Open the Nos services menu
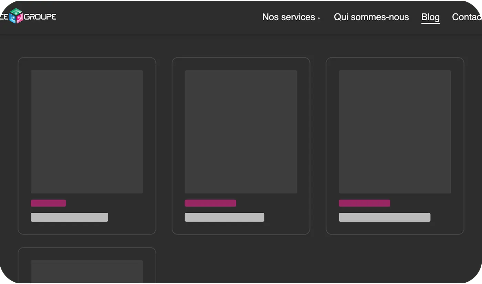This screenshot has width=482, height=284. coord(289,17)
